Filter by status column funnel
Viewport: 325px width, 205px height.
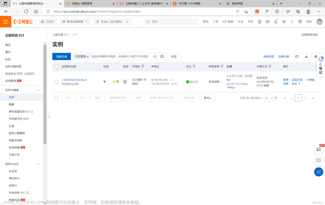[194, 66]
